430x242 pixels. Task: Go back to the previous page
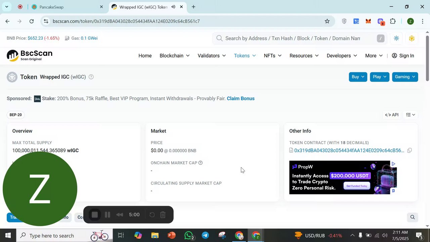[7, 21]
